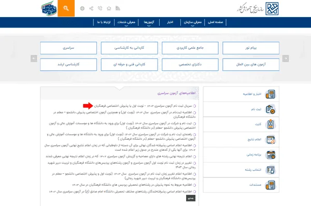
Task: Click the globe language icon
Action: click(82, 8)
